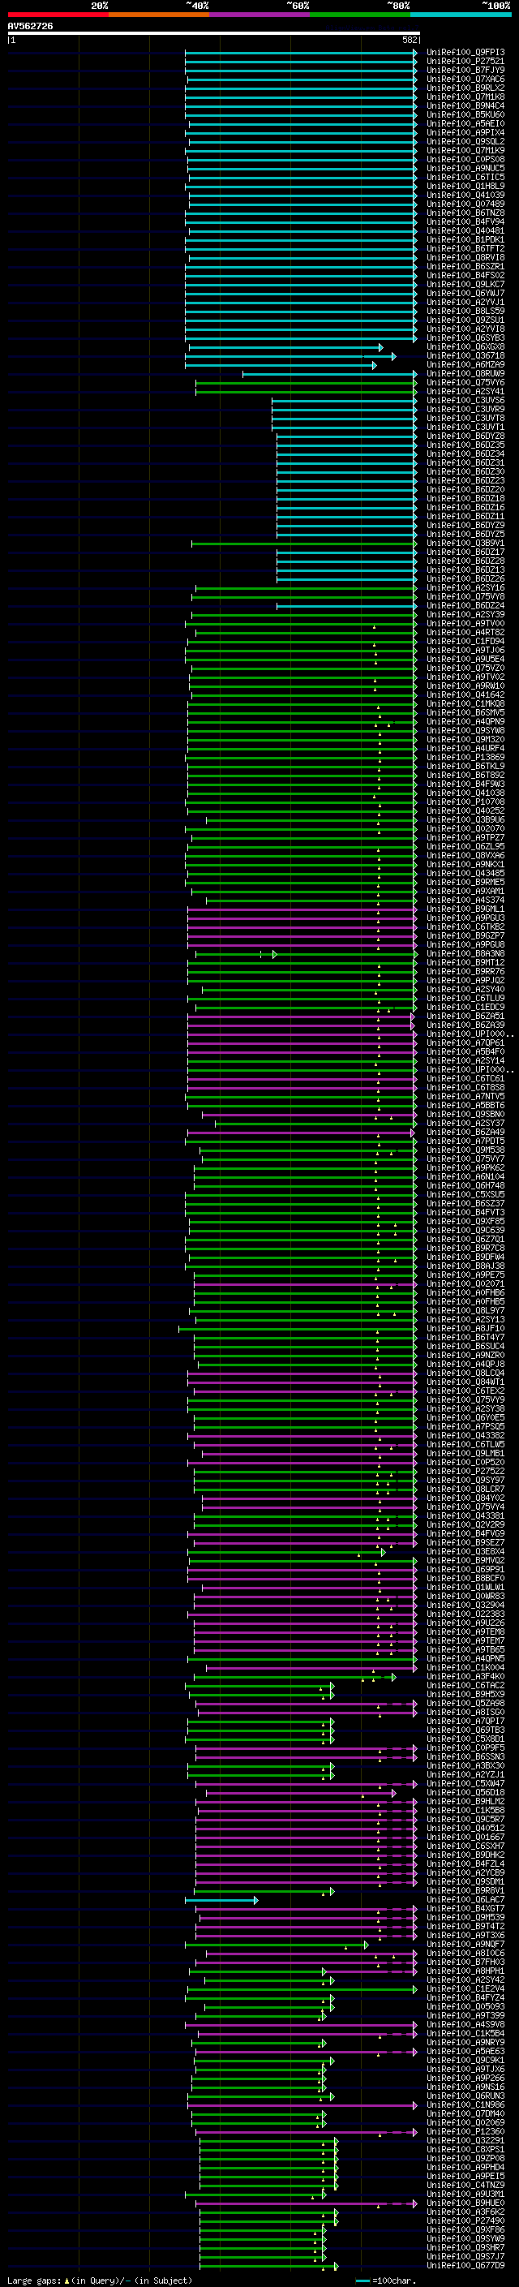The width and height of the screenshot is (519, 2287).
Task: Select label UniRef100_C6TIC5
Action: click(465, 177)
